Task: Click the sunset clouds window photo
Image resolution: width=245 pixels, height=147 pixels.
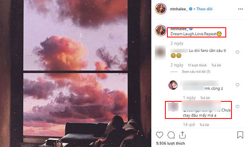Action: point(76,73)
